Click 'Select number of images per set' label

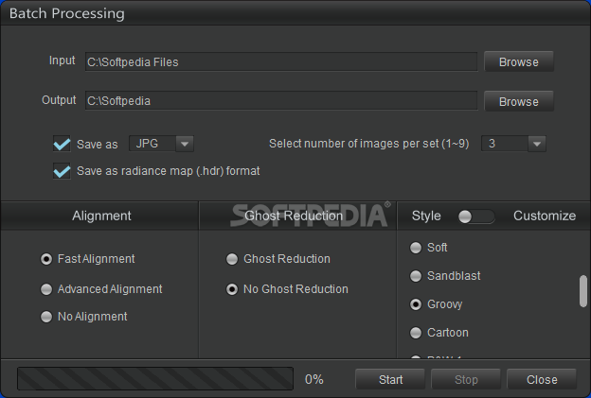click(369, 144)
